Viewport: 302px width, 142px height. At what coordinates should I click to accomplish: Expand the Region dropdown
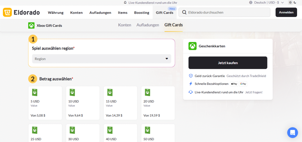coord(101,59)
